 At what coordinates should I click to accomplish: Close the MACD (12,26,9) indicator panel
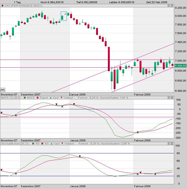click(172, 98)
